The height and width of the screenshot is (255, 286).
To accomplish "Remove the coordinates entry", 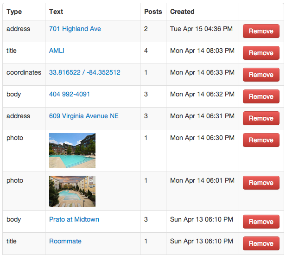I will click(x=261, y=75).
